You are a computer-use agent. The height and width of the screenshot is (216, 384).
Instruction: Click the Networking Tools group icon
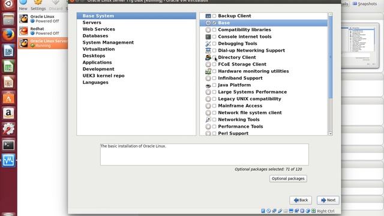[x=208, y=119]
